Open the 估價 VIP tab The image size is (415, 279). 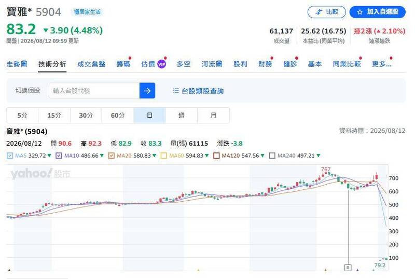154,64
